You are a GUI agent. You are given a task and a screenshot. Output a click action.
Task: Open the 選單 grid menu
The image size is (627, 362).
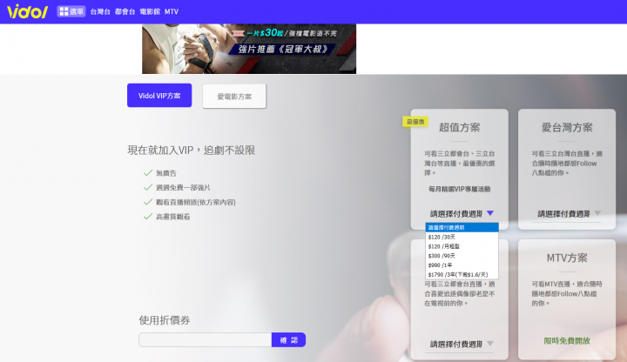click(71, 11)
